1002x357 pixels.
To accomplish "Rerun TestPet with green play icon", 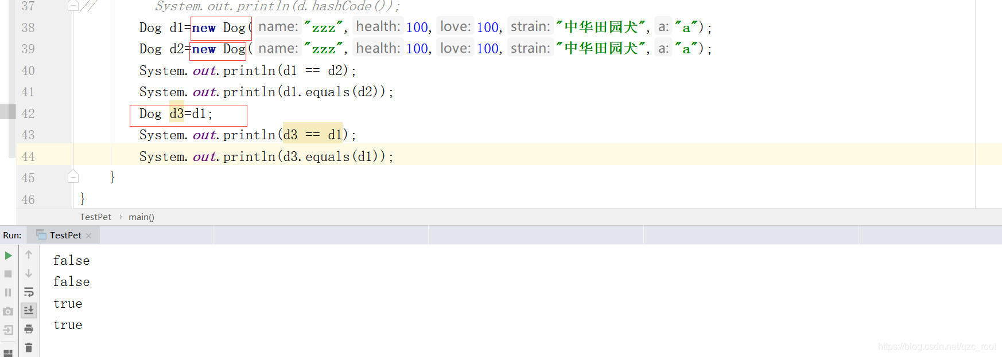I will pyautogui.click(x=8, y=256).
